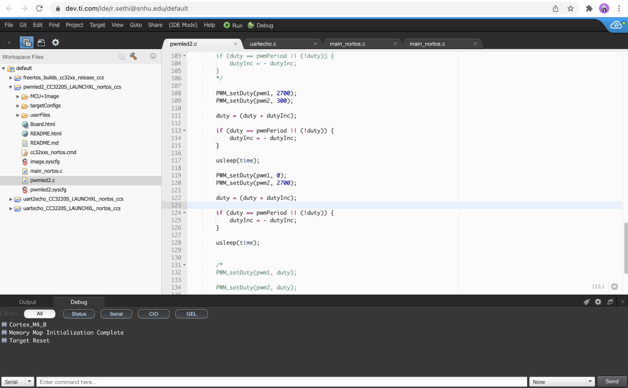Viewport: 628px width, 388px height.
Task: Click the green Run play icon
Action: coord(227,25)
